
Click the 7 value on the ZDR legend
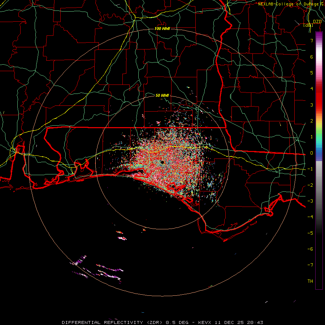[312, 40]
